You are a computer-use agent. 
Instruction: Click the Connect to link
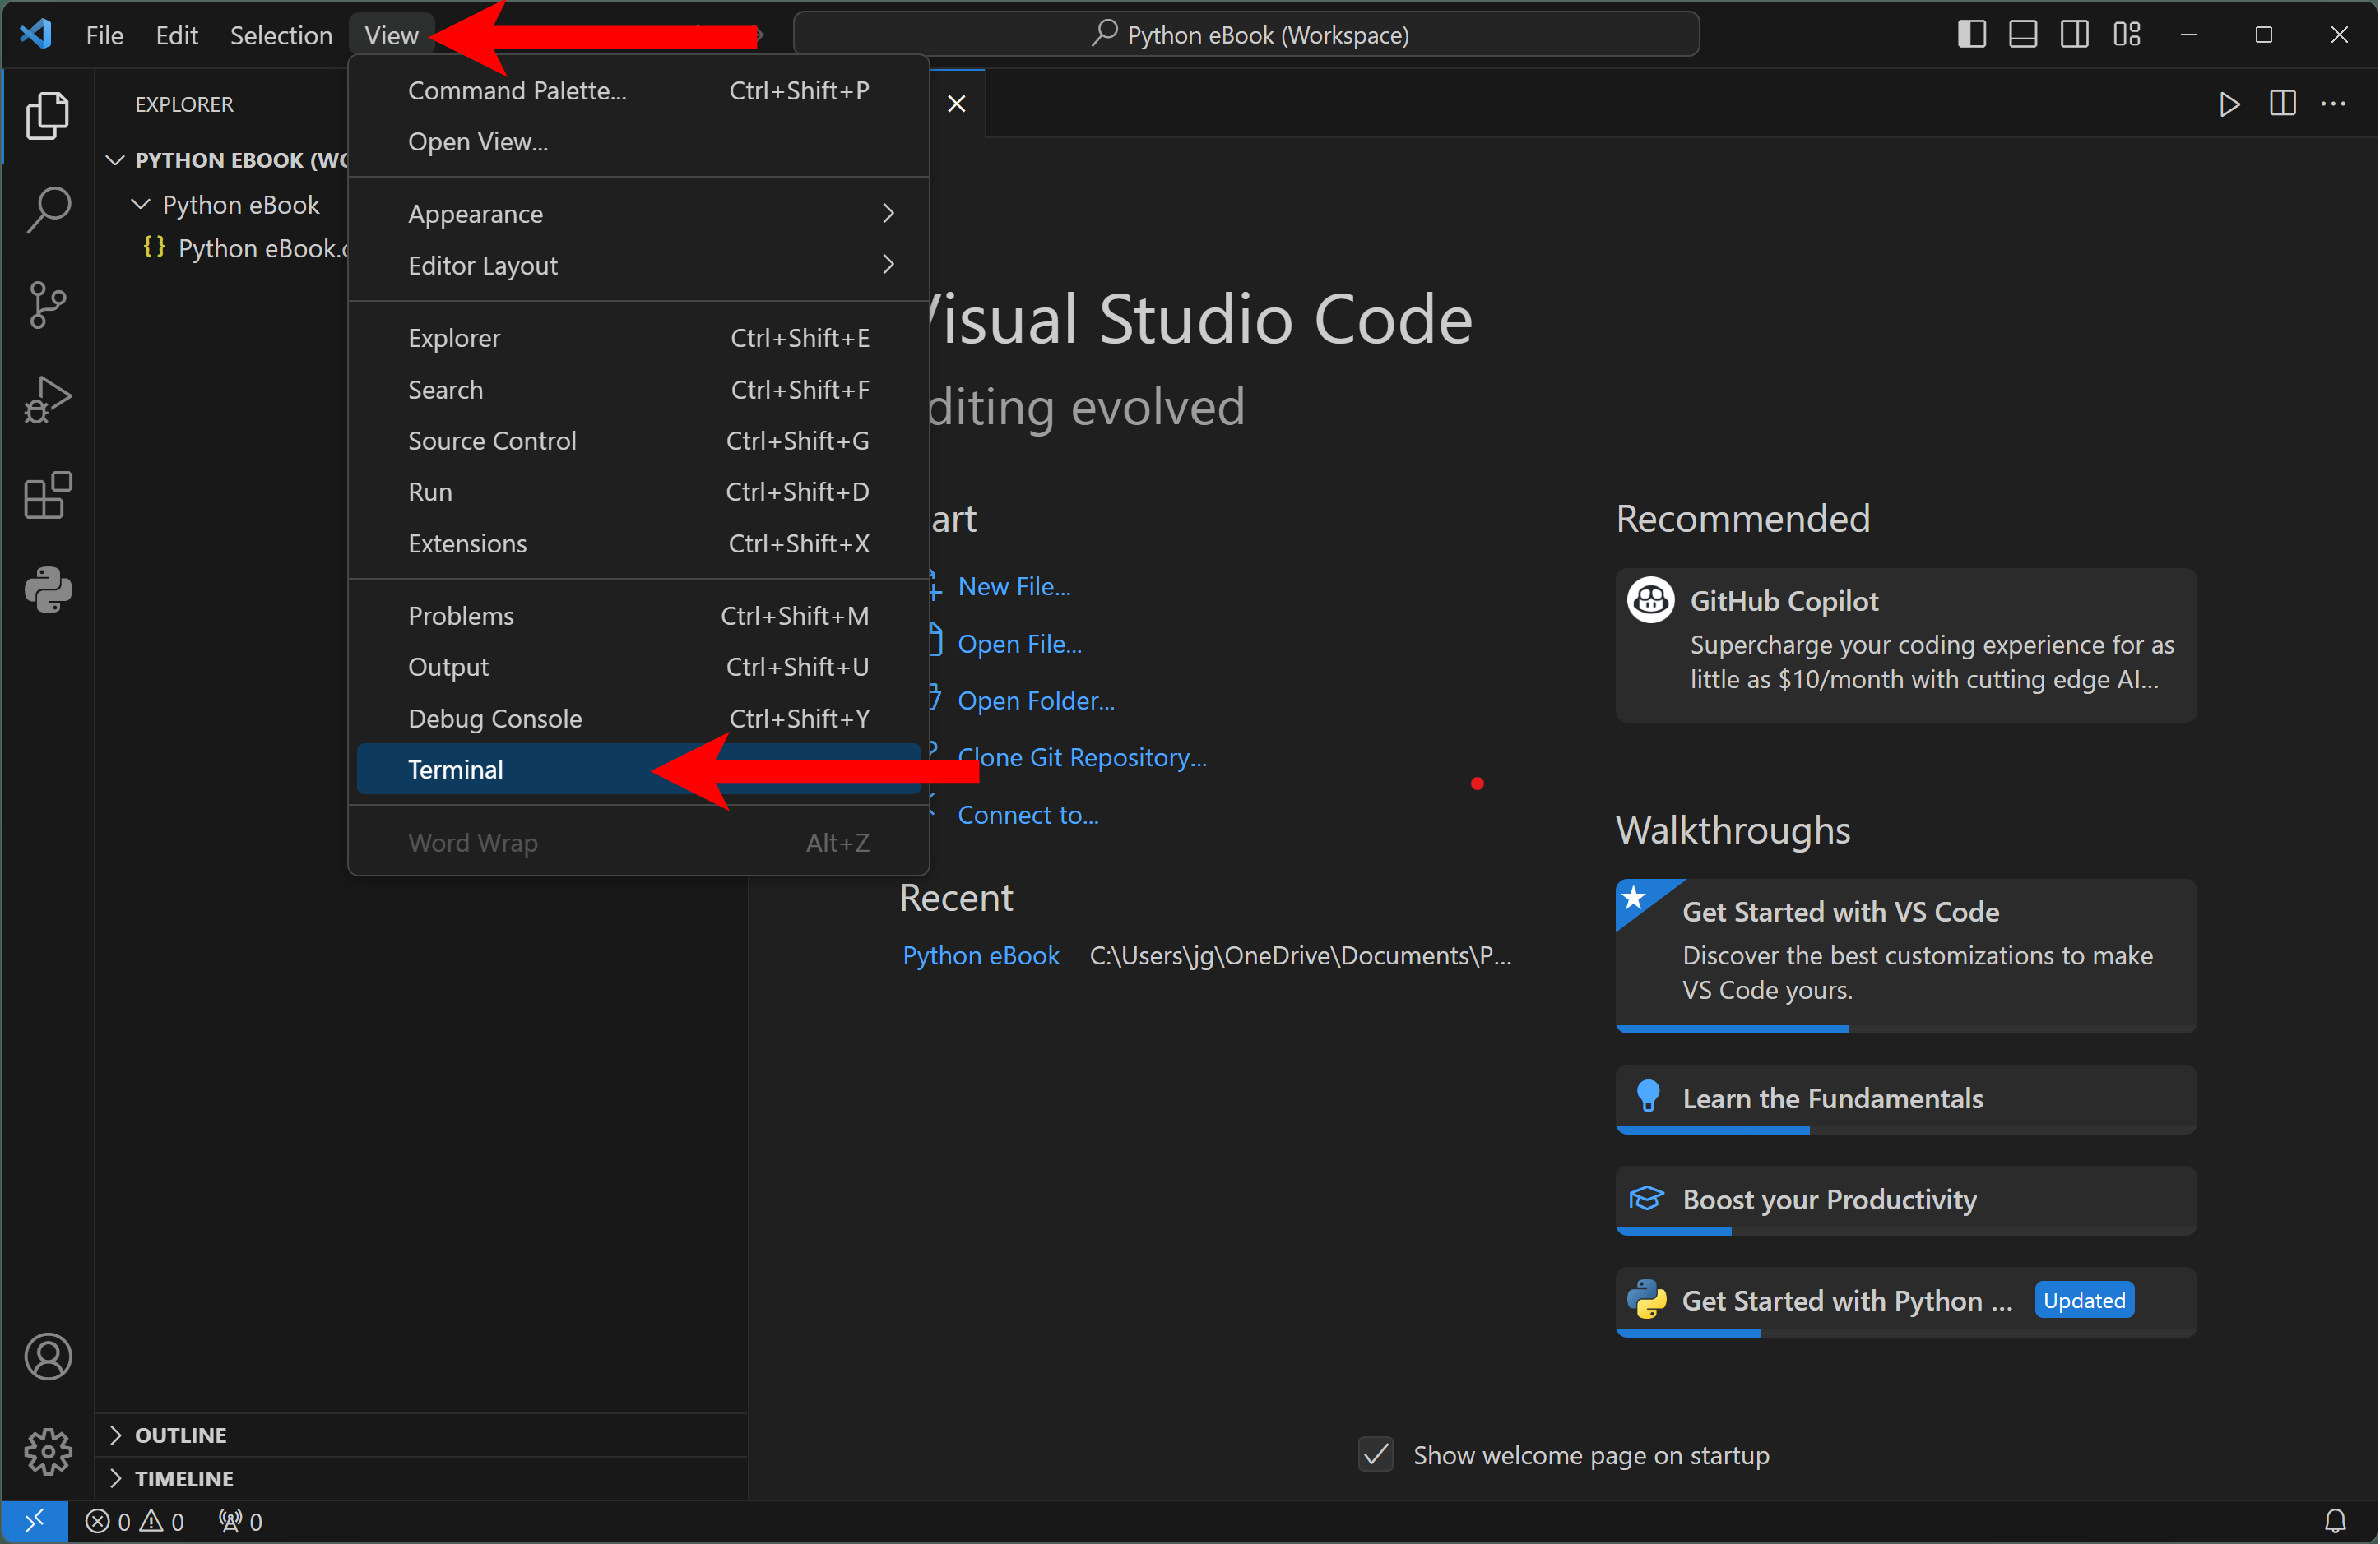1028,815
